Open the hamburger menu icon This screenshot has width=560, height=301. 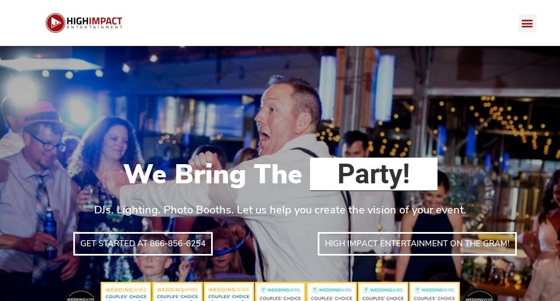(527, 23)
